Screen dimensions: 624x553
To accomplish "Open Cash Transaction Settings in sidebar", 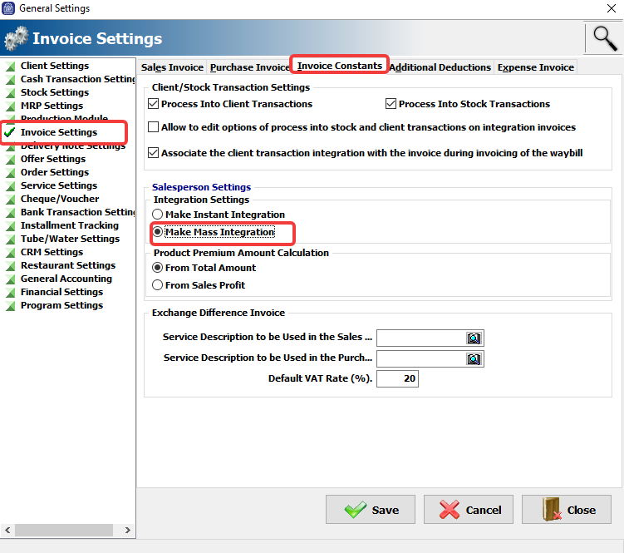I will tap(78, 79).
